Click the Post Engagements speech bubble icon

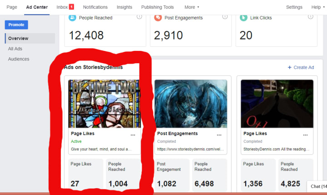158,18
